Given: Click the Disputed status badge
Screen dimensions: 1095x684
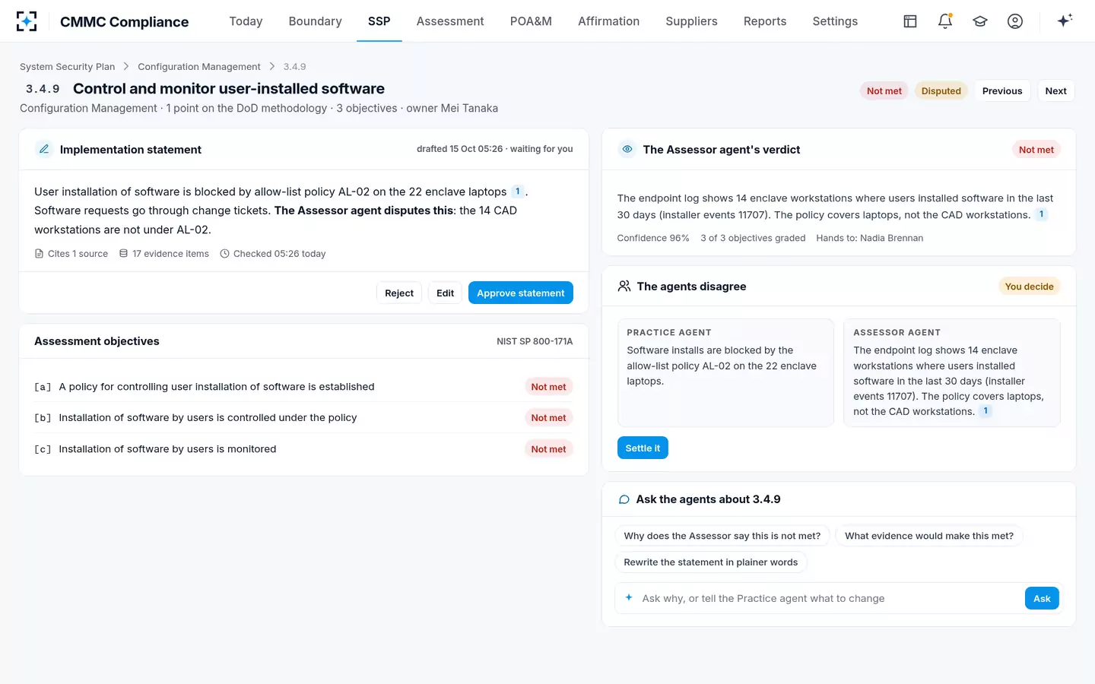Looking at the screenshot, I should click(x=941, y=90).
